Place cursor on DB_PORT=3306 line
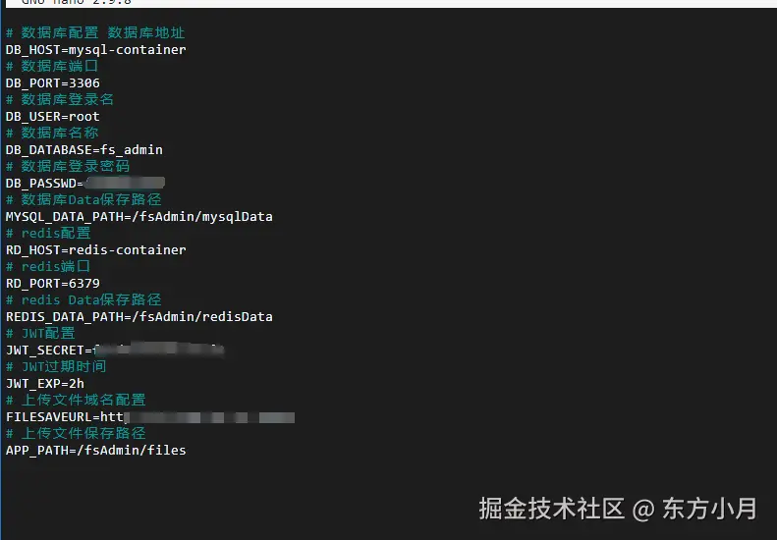777x540 pixels. coord(52,82)
